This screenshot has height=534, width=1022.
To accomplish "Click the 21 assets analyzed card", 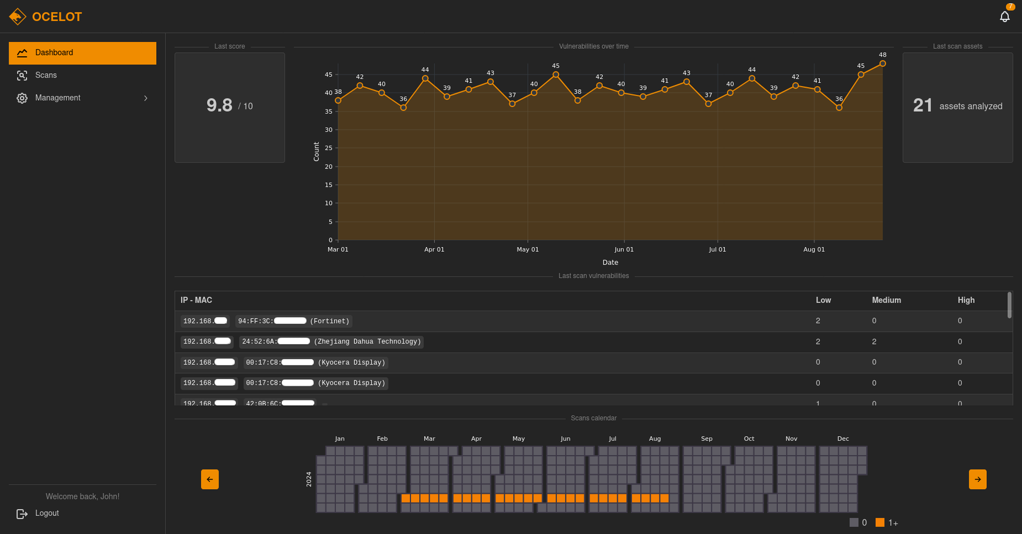I will 957,108.
